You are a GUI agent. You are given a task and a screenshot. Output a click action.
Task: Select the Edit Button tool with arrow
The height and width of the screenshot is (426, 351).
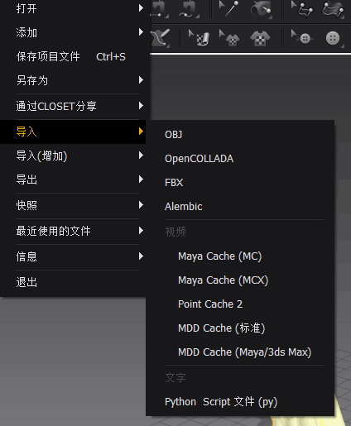point(301,37)
